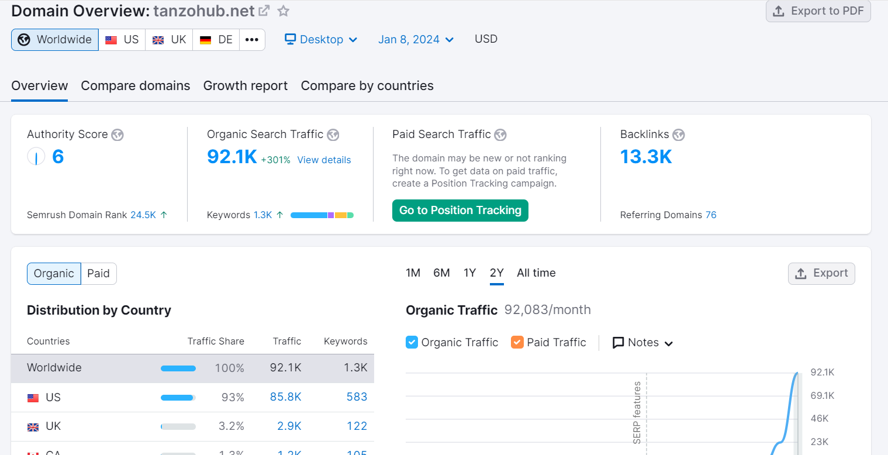Click the organic traffic line peak

797,373
